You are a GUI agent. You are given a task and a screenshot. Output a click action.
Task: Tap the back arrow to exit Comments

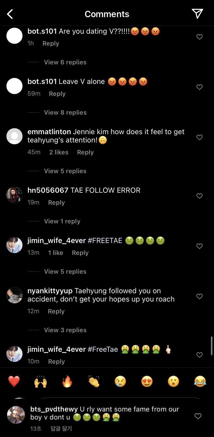(x=10, y=14)
